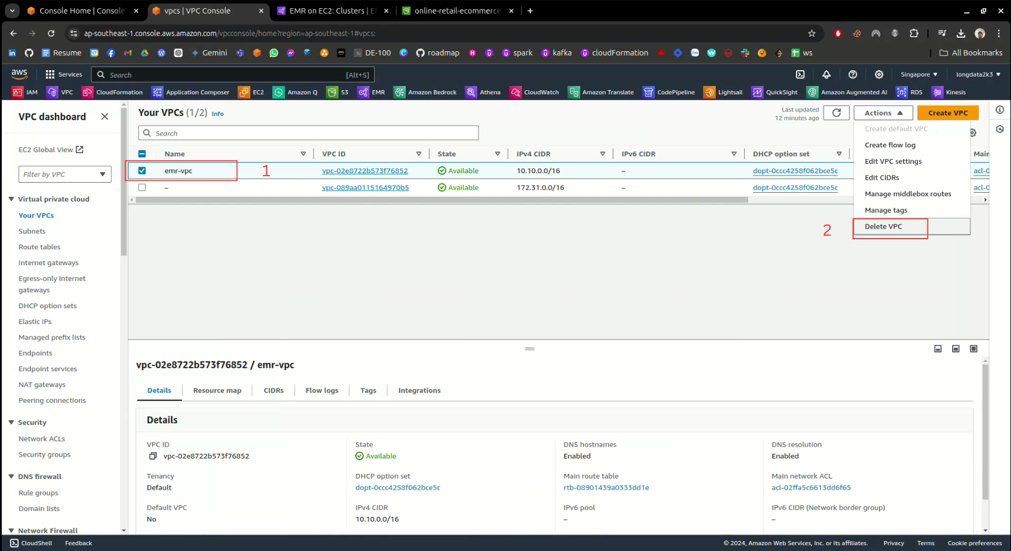Open the S3 shortcut in favorites bar
1011x551 pixels.
click(338, 92)
